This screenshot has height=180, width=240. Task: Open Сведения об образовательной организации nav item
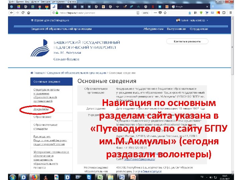tap(61, 29)
